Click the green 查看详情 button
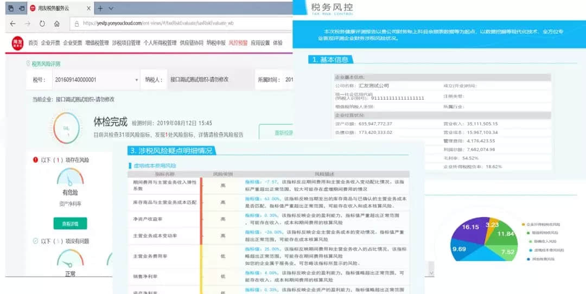Image resolution: width=586 pixels, height=294 pixels. [70, 223]
